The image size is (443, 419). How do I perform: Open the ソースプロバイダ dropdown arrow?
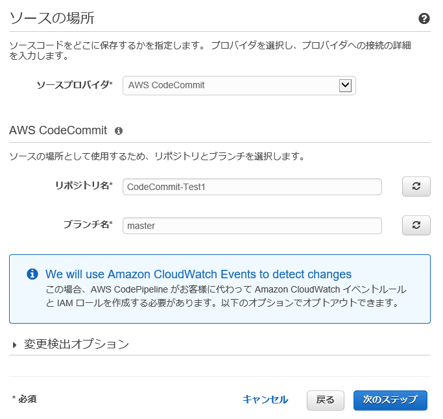(x=345, y=86)
